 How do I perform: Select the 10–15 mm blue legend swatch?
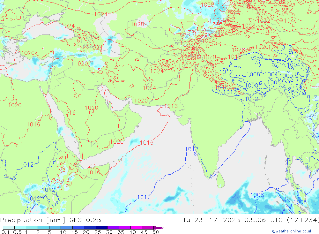tap(67, 228)
